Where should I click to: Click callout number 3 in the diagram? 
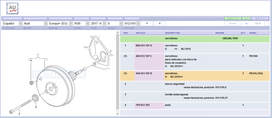pos(19,114)
